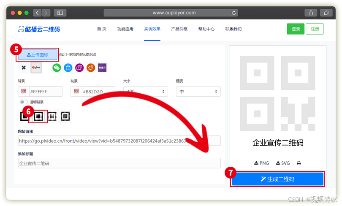The width and height of the screenshot is (342, 206).
Task: Show all tabs with the tab overview icon
Action: click(x=326, y=13)
